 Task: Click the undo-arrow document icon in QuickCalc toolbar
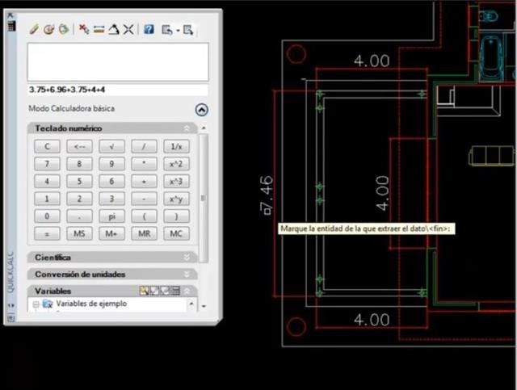click(x=167, y=30)
